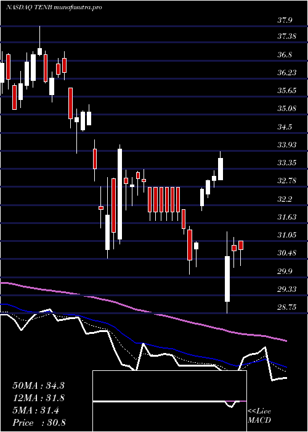308x432 pixels.
Task: Click the NASDAQ TENB munafasutra.pro title
Action: (54, 7)
